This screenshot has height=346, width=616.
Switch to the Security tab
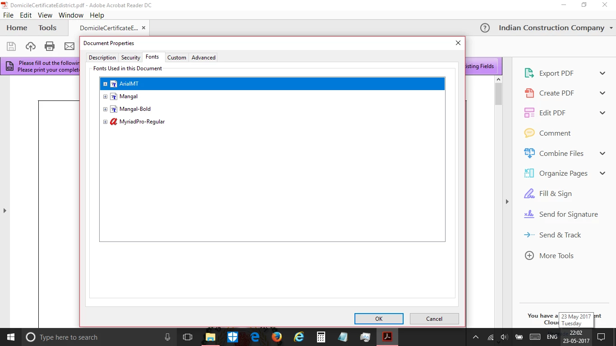131,58
